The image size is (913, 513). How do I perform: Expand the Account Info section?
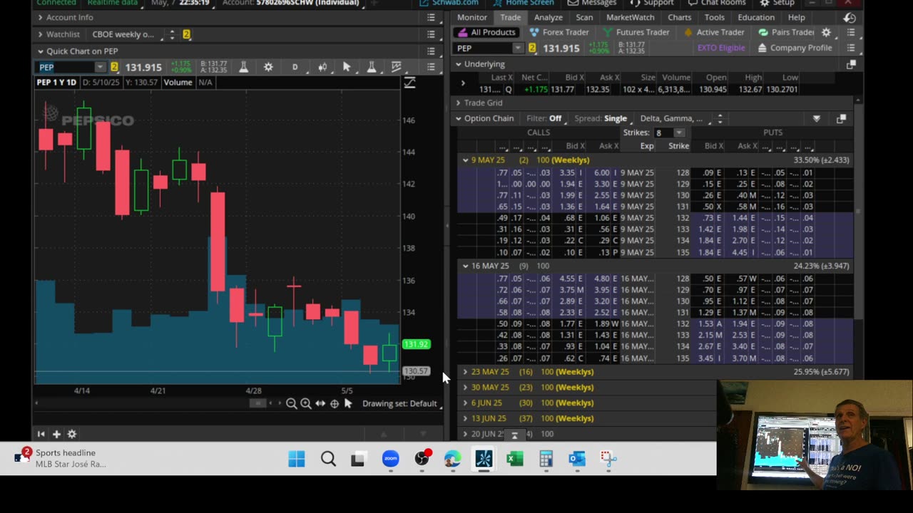40,17
